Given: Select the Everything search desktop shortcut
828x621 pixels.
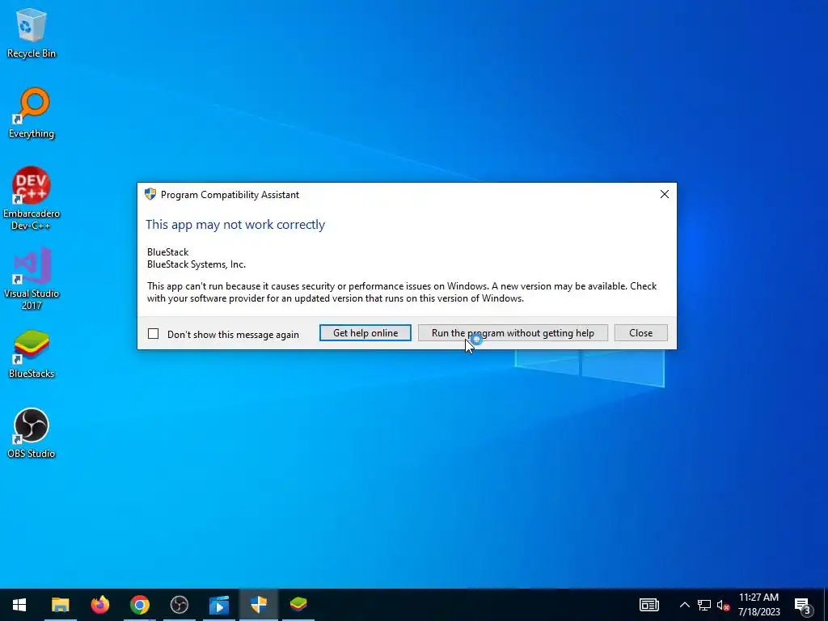Looking at the screenshot, I should point(32,113).
